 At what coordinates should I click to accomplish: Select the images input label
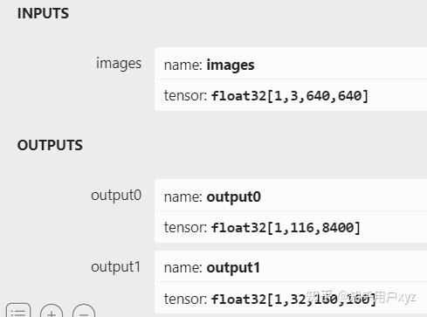(119, 64)
